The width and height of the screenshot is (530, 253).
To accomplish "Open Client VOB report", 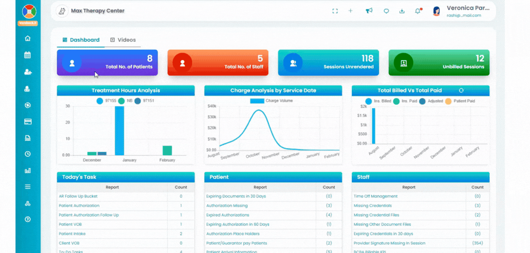I will [69, 243].
